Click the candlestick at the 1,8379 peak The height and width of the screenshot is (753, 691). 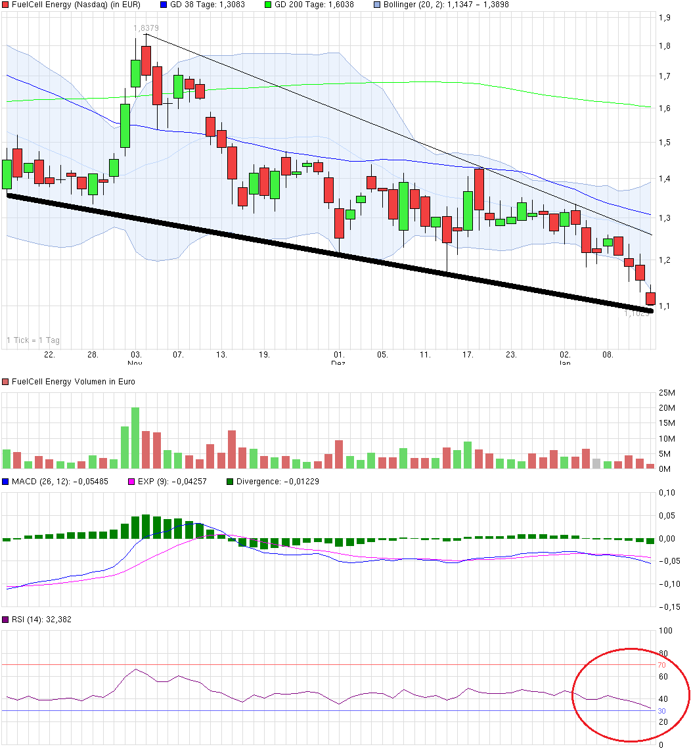146,60
